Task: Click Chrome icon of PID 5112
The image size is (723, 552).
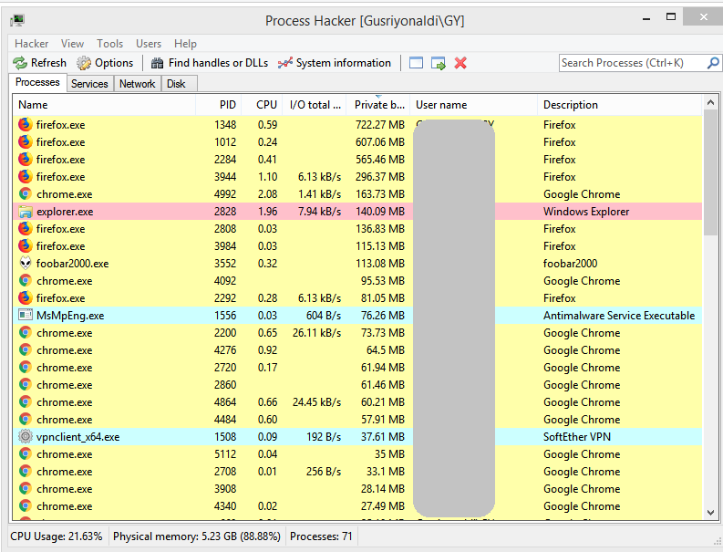Action: tap(25, 454)
